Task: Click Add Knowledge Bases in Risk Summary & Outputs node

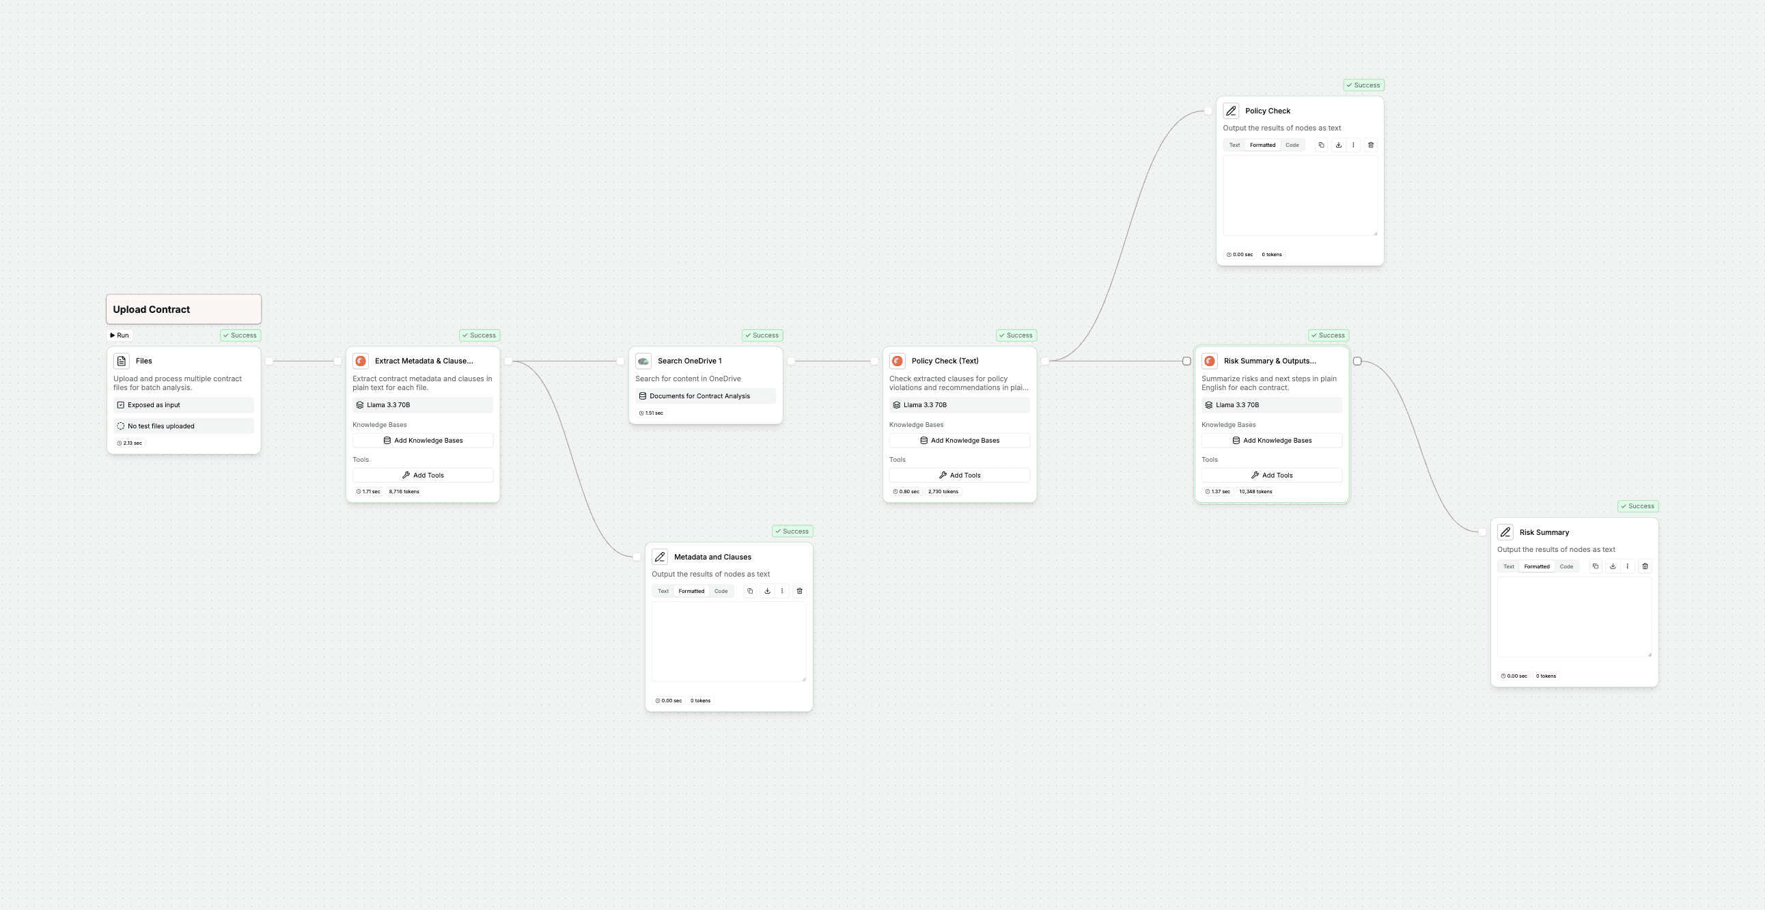Action: click(x=1271, y=441)
